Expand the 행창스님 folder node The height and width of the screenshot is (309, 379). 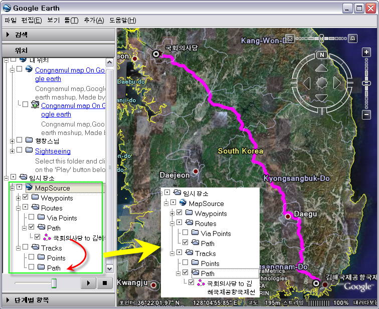(12, 141)
